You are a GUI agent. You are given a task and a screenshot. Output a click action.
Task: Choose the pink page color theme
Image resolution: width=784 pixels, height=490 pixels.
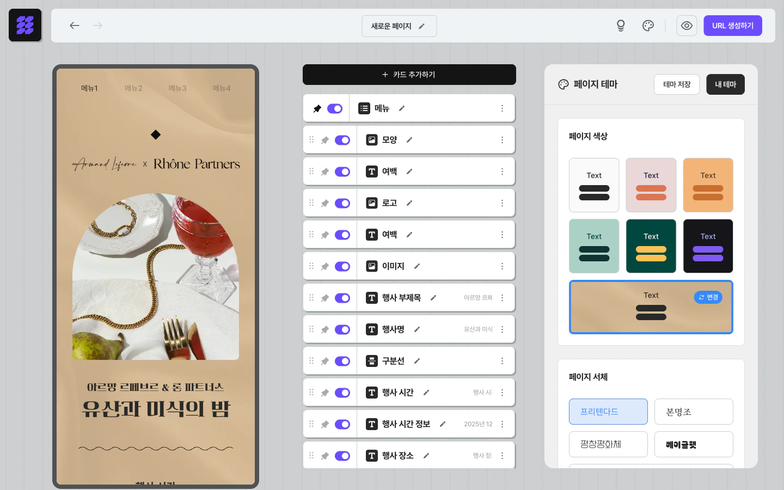point(651,185)
